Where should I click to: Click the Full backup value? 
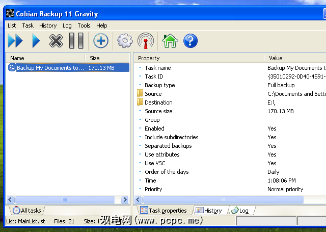281,85
